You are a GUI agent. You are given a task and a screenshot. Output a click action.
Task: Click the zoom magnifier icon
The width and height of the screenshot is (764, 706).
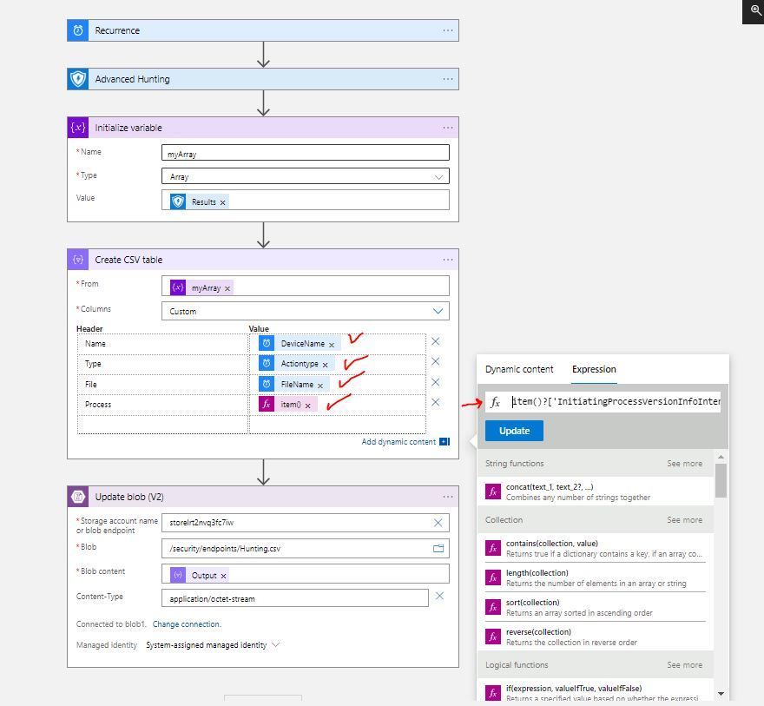pos(755,10)
